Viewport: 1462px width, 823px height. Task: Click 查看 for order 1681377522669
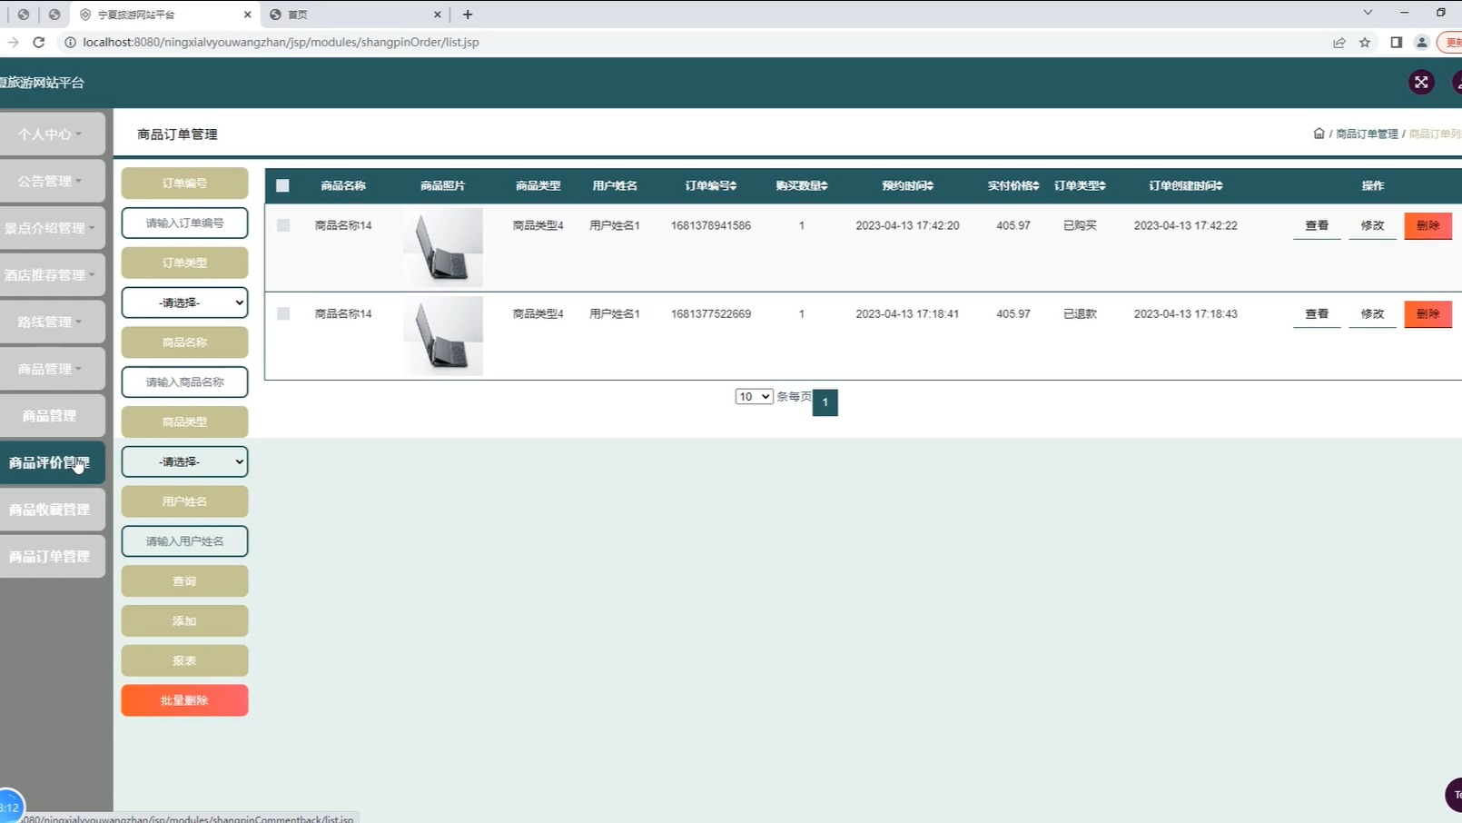click(x=1317, y=313)
